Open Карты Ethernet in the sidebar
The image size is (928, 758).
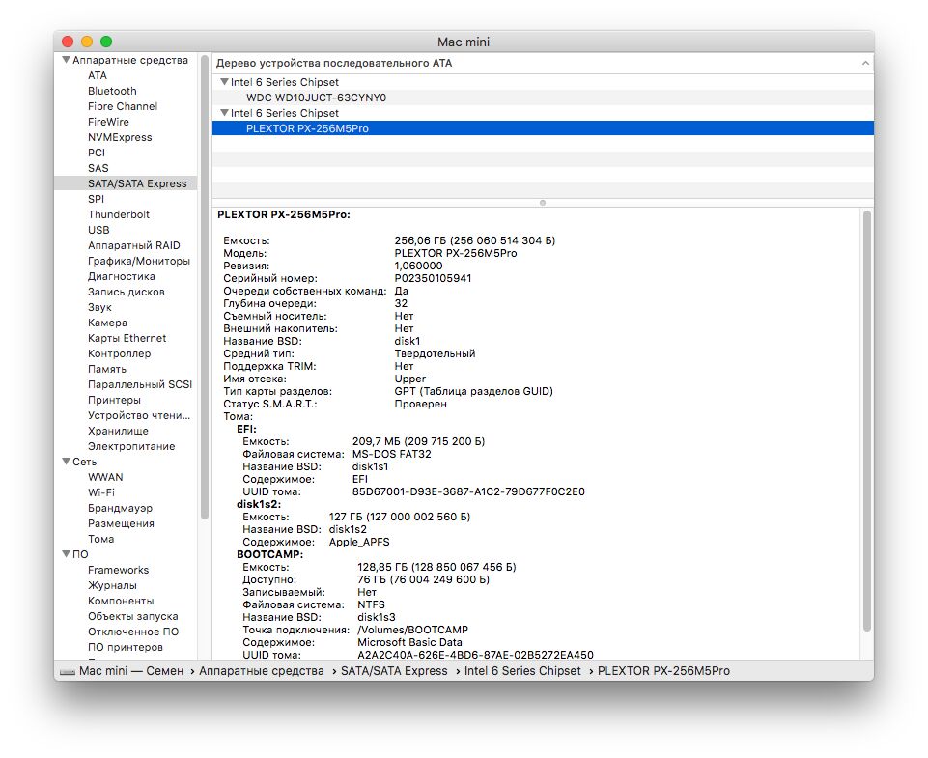127,338
